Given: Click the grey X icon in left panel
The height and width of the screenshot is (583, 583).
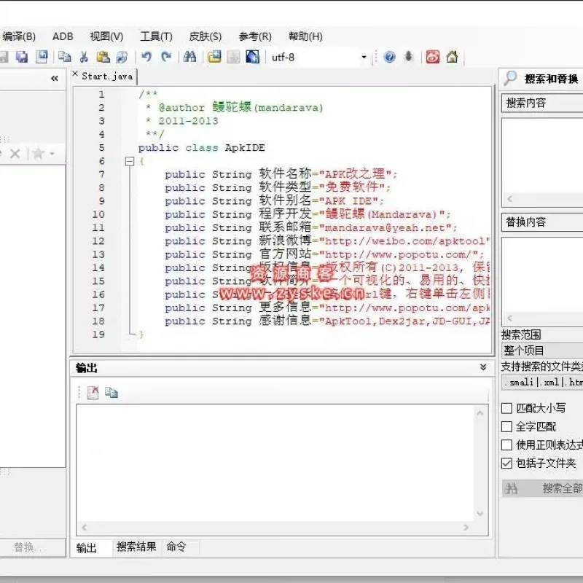Looking at the screenshot, I should [15, 154].
